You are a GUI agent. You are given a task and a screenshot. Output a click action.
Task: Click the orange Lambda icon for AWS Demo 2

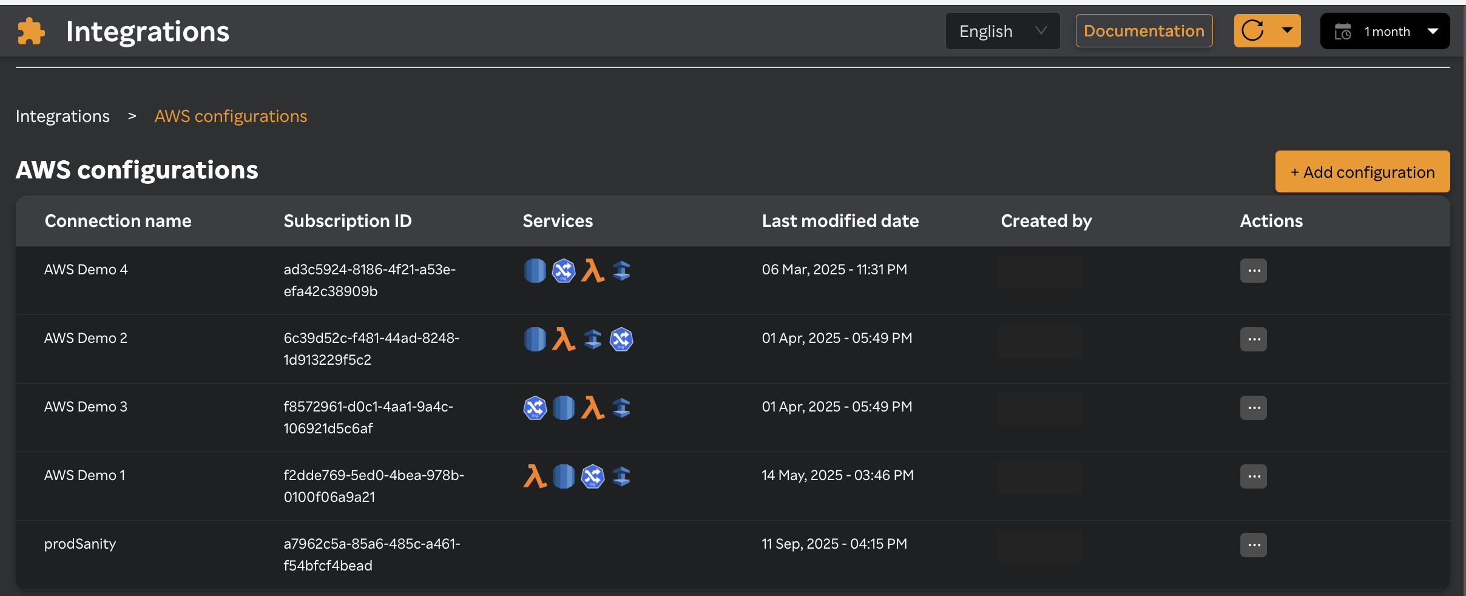tap(564, 339)
